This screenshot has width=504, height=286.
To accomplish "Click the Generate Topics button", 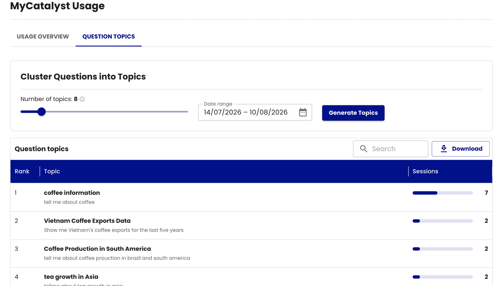I will pyautogui.click(x=353, y=113).
